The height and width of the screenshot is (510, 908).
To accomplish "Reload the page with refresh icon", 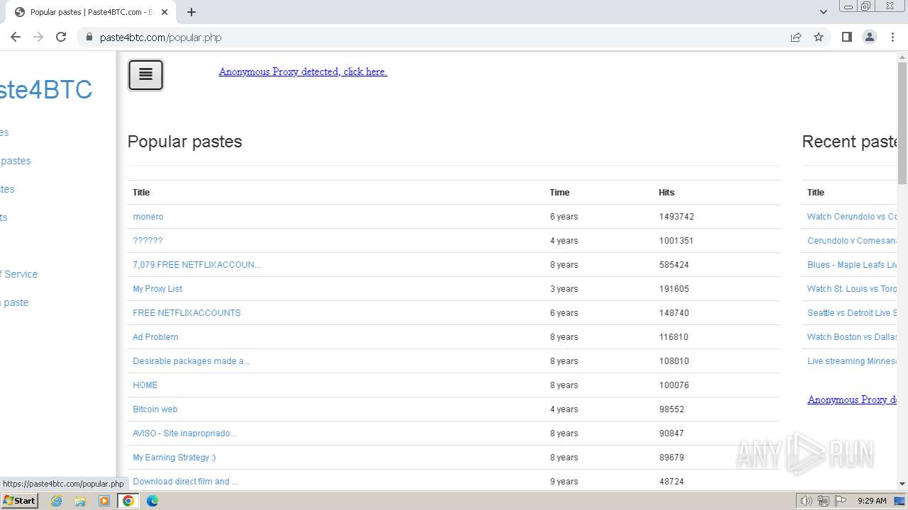I will [61, 37].
